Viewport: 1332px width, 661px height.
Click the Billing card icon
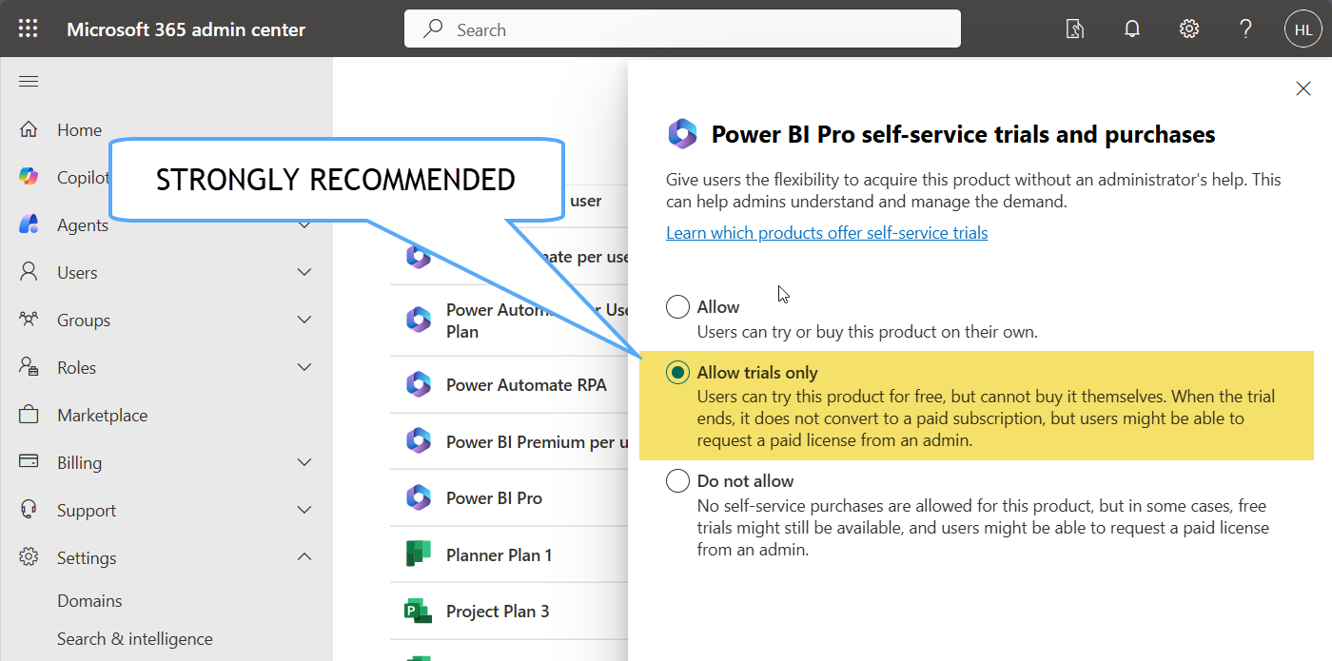coord(29,462)
